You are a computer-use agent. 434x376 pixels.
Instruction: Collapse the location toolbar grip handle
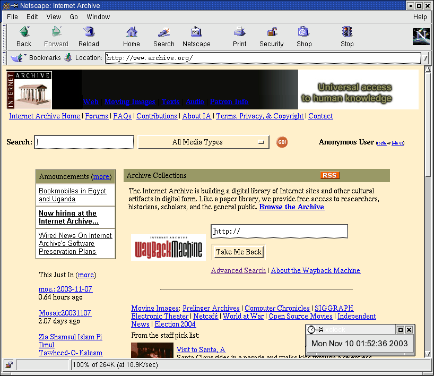pyautogui.click(x=4, y=58)
